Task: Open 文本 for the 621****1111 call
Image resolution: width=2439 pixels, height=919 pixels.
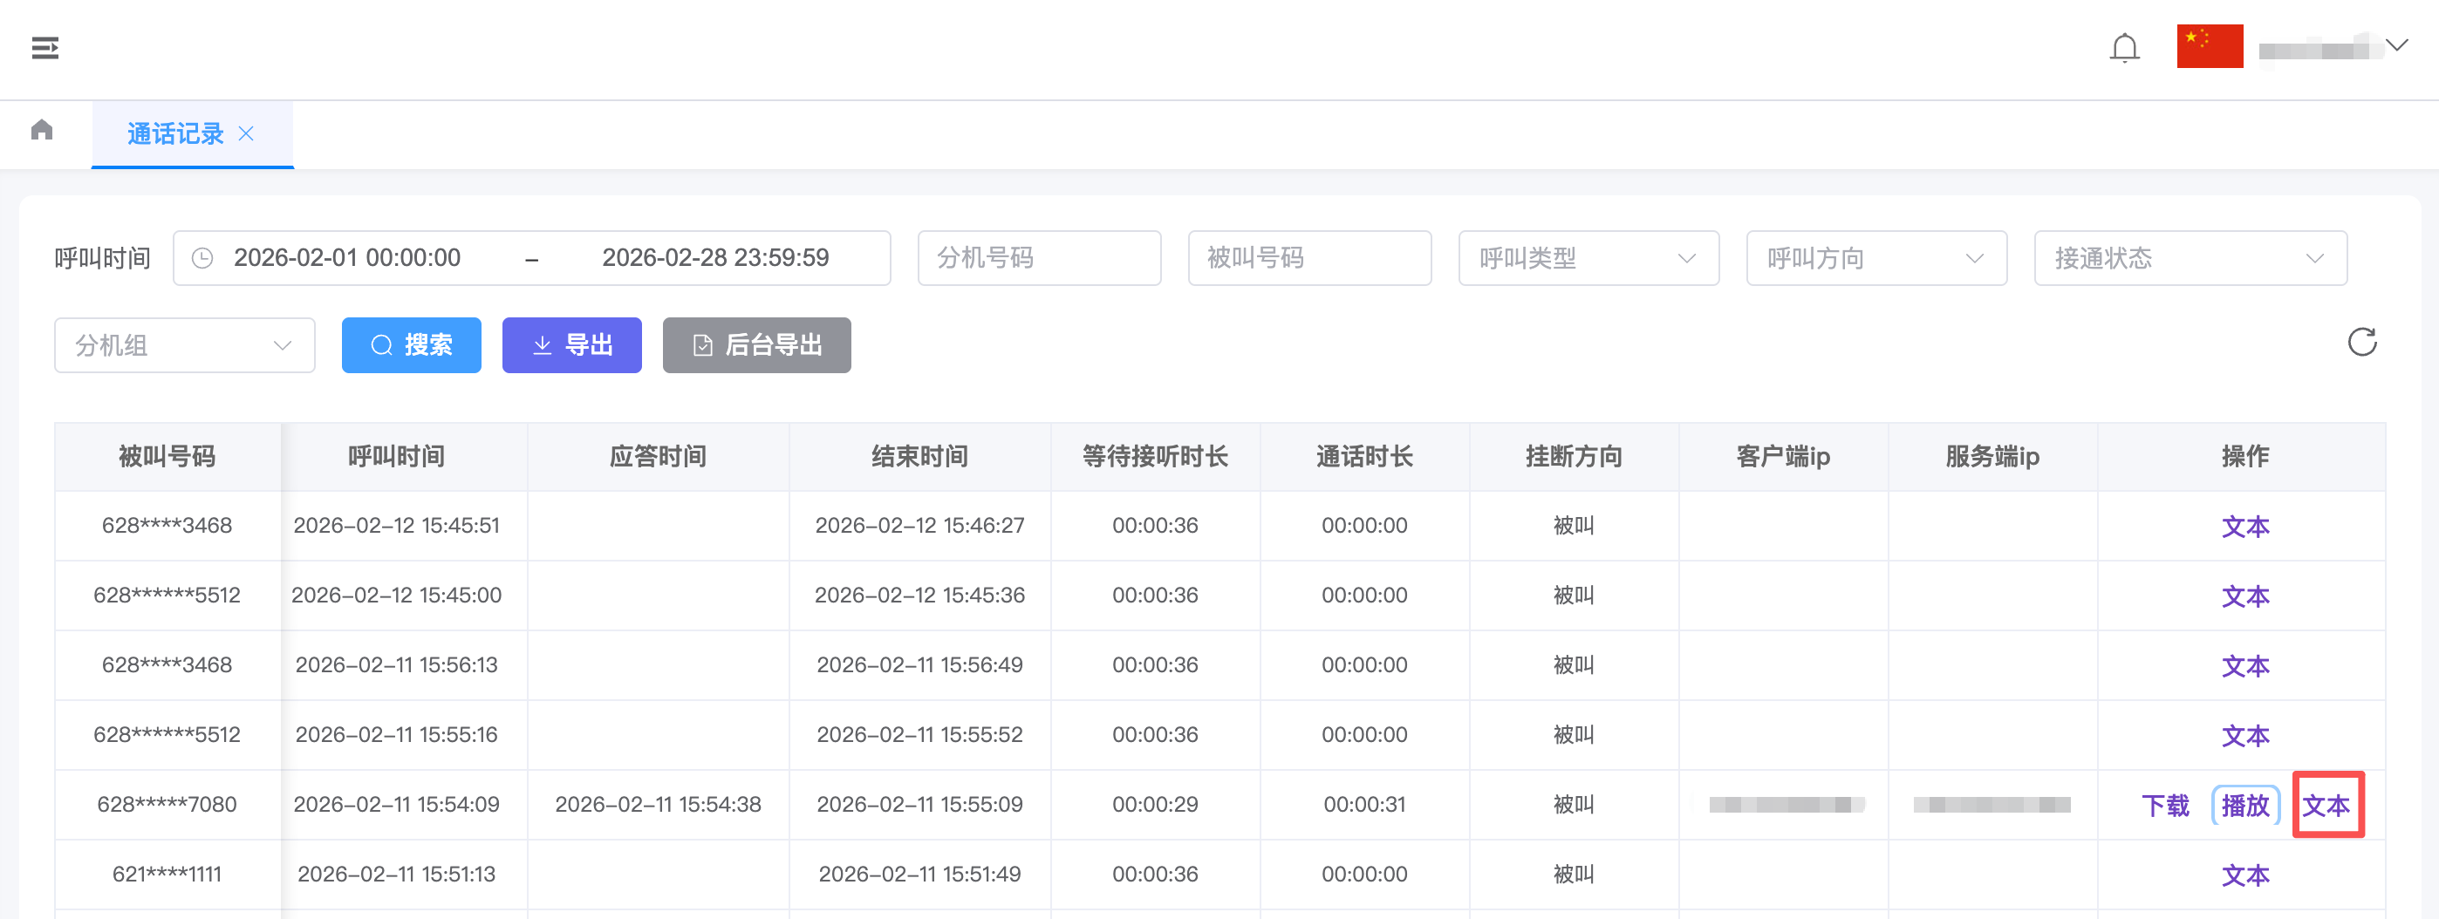Action: [x=2244, y=875]
